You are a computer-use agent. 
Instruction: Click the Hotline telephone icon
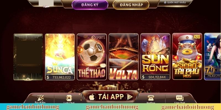(151, 98)
